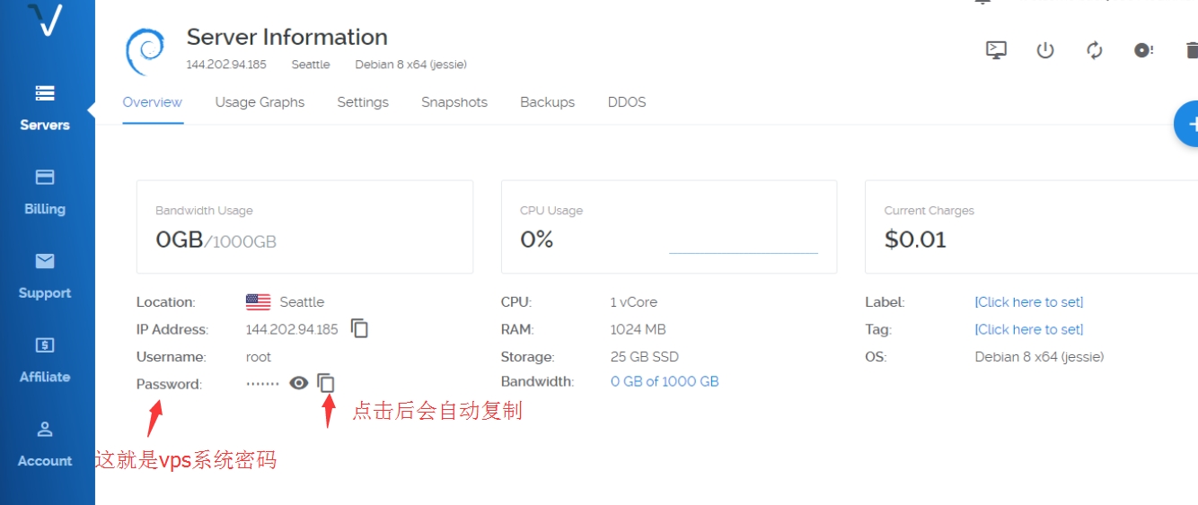Copy the password to clipboard
Image resolution: width=1198 pixels, height=505 pixels.
click(326, 383)
